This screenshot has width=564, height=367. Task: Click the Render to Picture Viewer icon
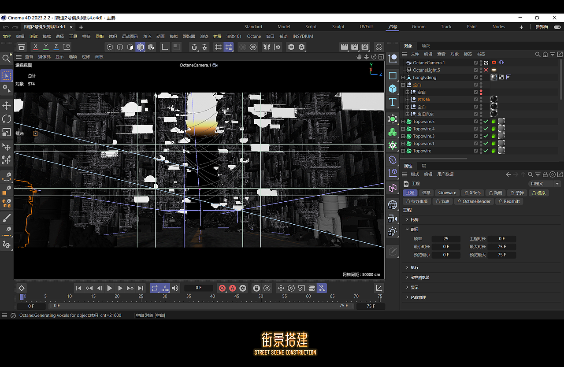click(x=355, y=47)
